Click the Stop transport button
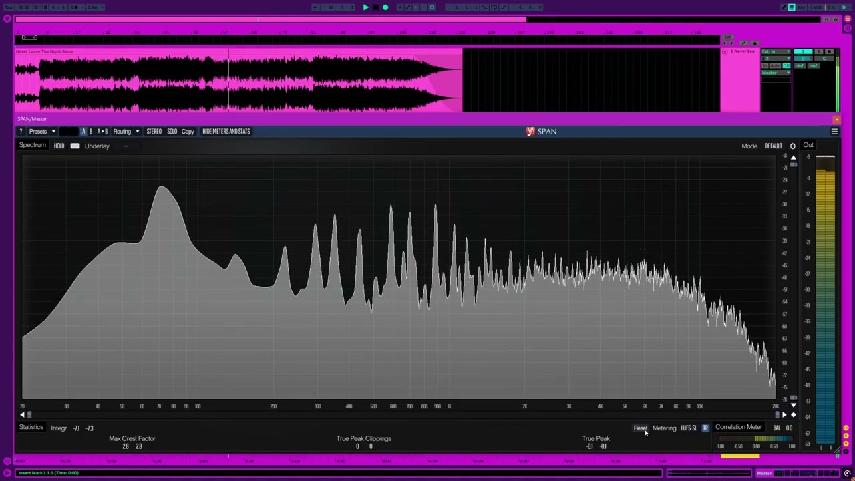Screen dimensions: 855x481 [375, 7]
